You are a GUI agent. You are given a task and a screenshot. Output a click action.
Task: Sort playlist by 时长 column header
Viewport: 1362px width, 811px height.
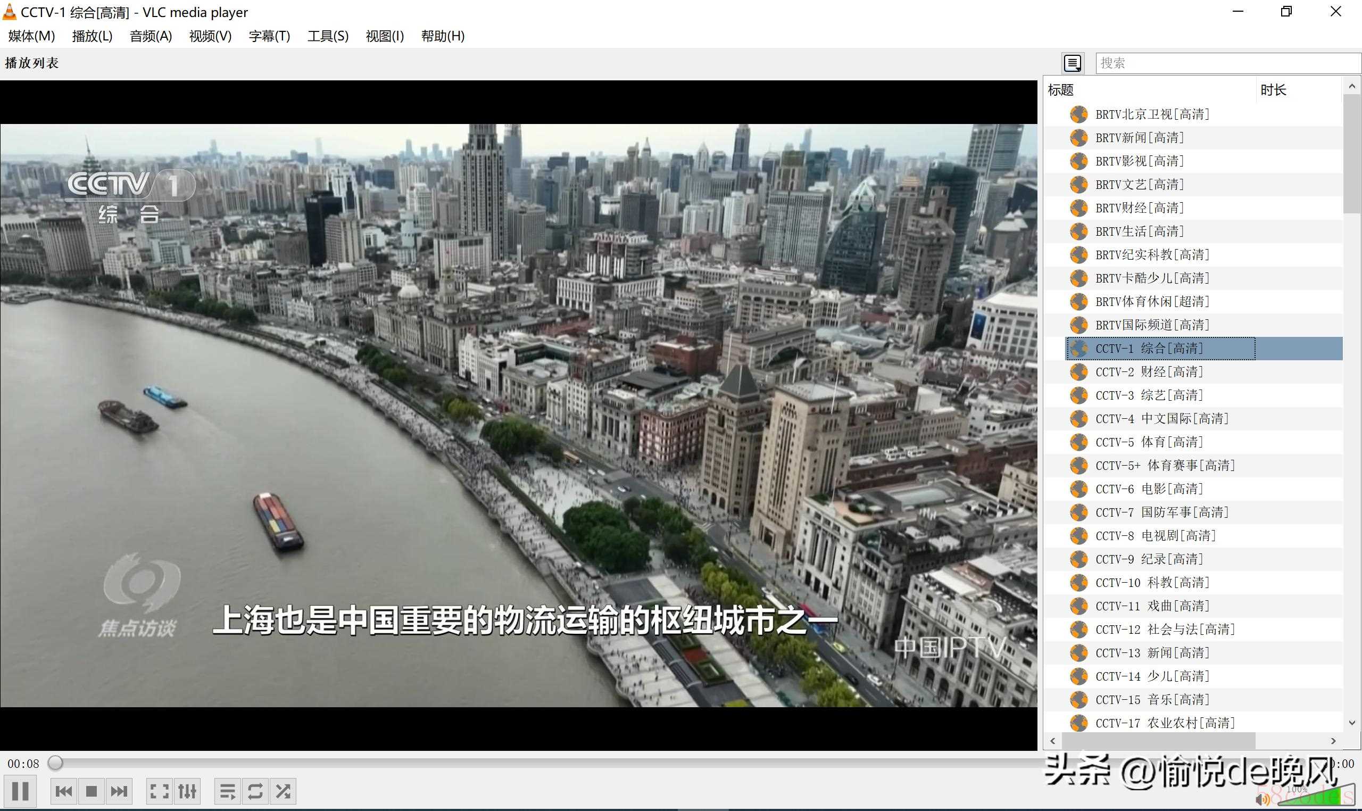pyautogui.click(x=1299, y=89)
